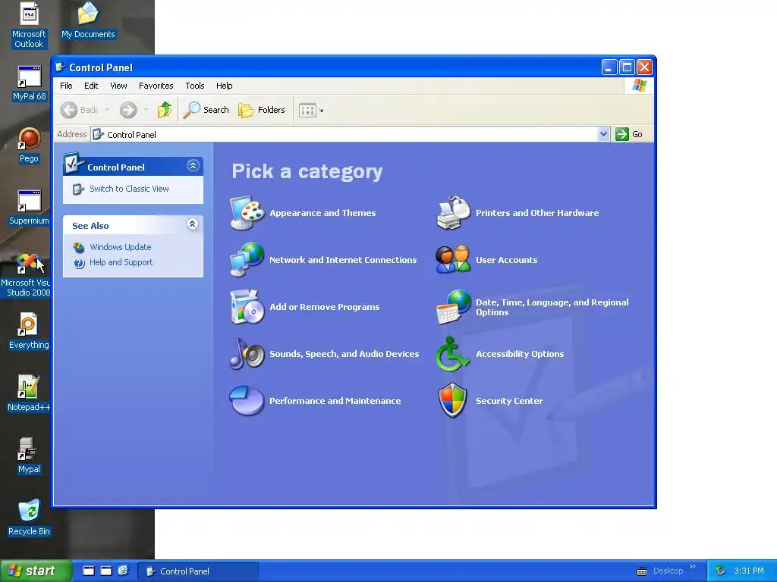Select the Mypal desktop shortcut
777x582 pixels.
point(29,455)
